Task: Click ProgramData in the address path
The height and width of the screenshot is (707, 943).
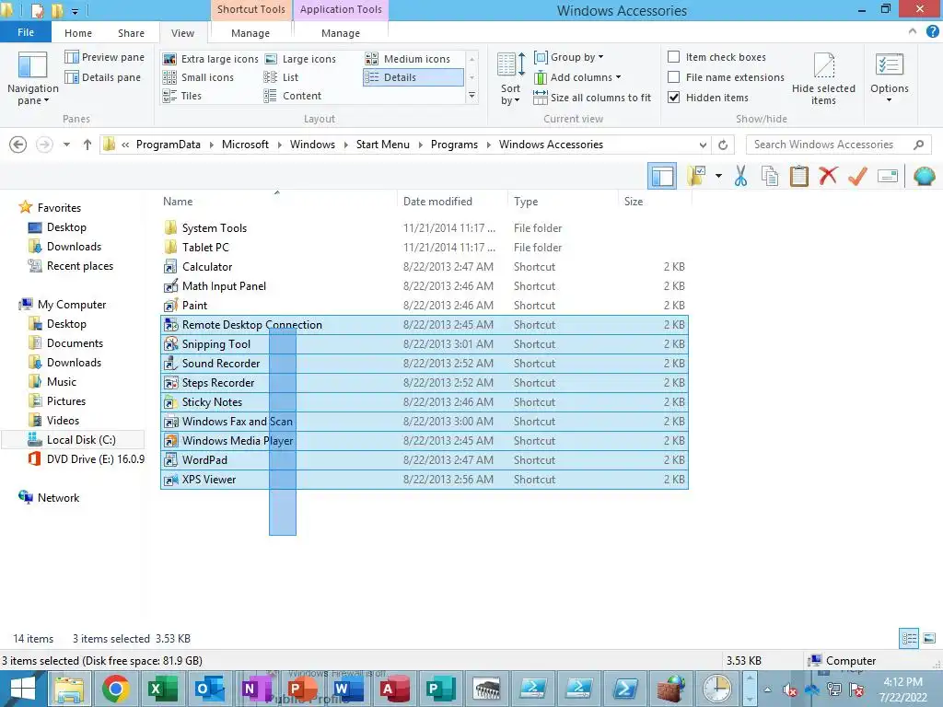Action: 169,145
